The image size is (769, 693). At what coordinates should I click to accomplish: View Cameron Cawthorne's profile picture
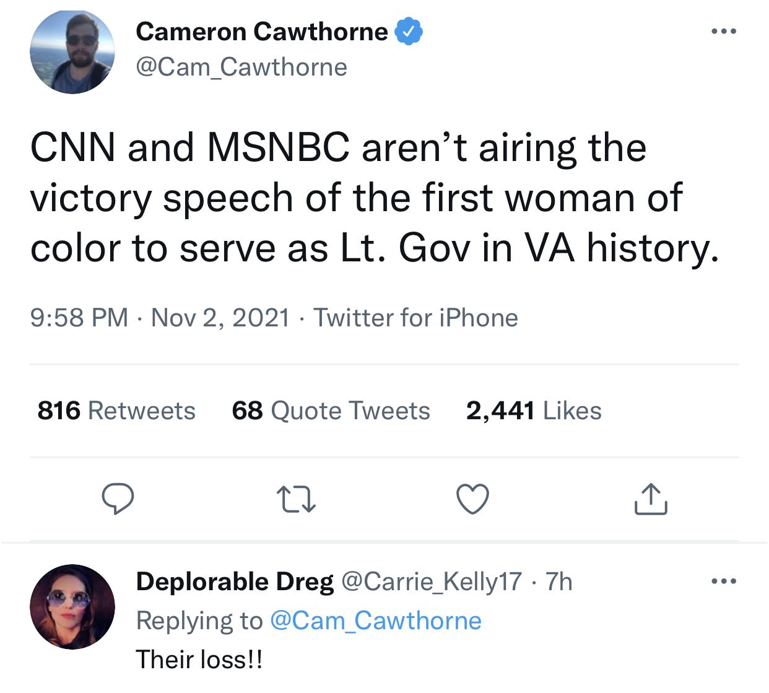click(72, 51)
